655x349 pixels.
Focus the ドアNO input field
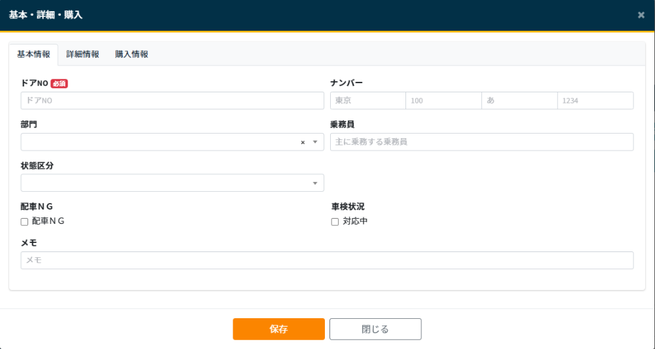[172, 101]
